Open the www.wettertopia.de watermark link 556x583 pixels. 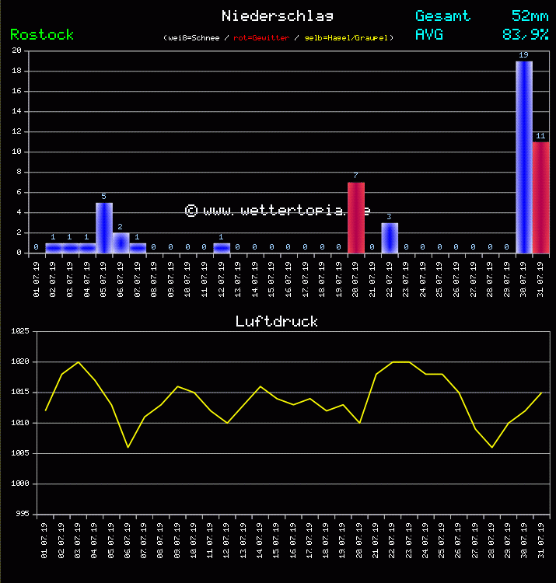[x=278, y=211]
